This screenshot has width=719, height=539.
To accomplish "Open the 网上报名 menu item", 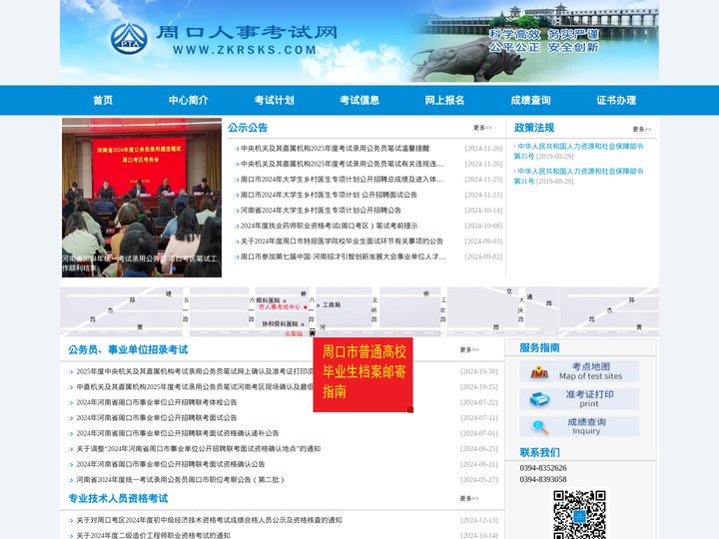I will point(444,100).
